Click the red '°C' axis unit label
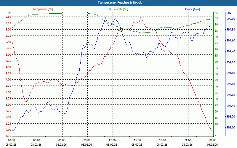The height and width of the screenshot is (148, 237). (9, 13)
